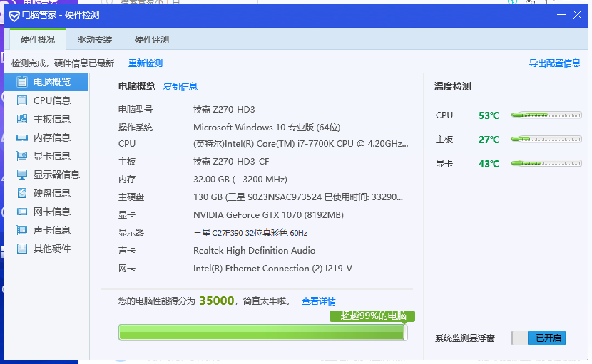Turn off the 系统监测悬浮窗 switch
592x364 pixels.
539,338
